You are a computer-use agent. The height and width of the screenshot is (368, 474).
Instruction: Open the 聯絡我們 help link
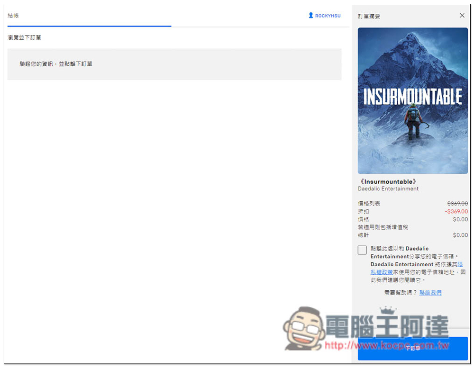click(430, 293)
